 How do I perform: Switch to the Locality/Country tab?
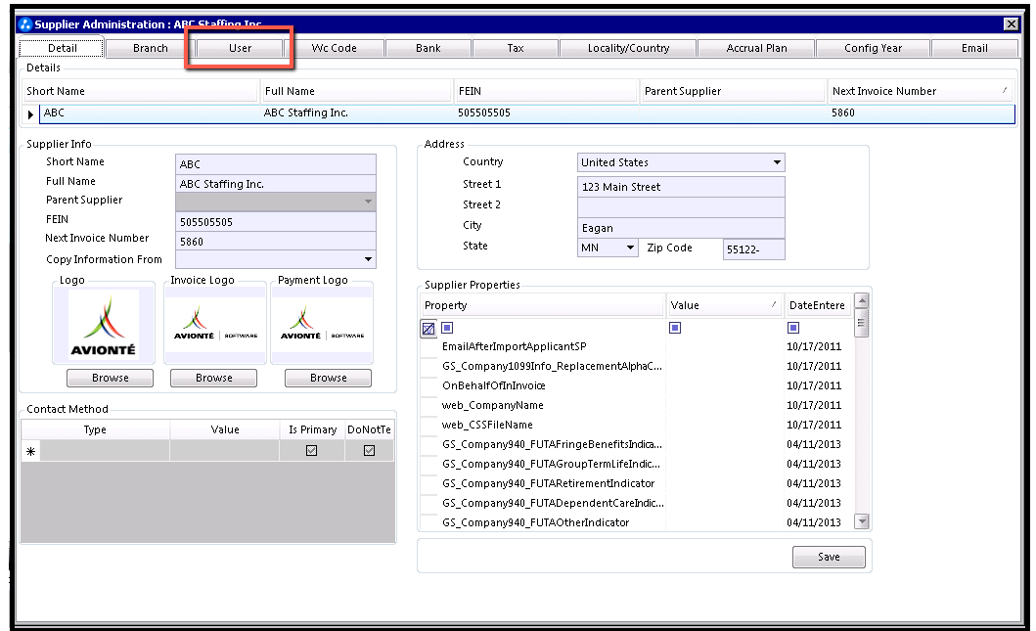pyautogui.click(x=628, y=48)
